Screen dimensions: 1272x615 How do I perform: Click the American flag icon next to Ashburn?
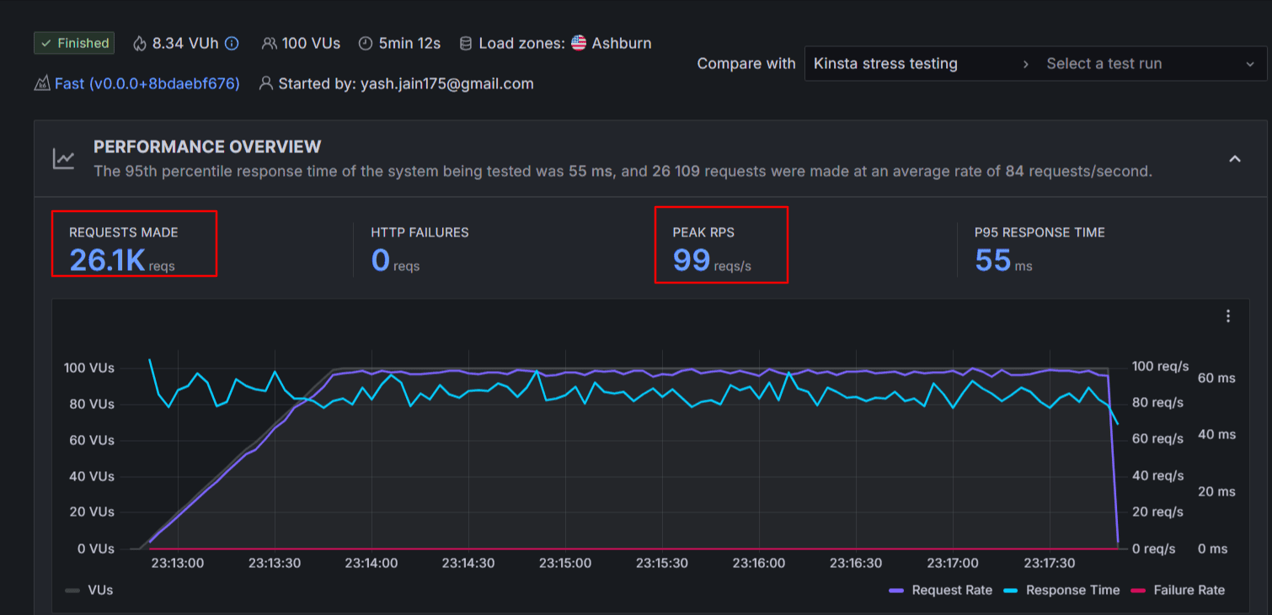pos(579,44)
